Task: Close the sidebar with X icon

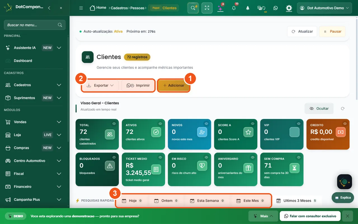Action: 61,8
